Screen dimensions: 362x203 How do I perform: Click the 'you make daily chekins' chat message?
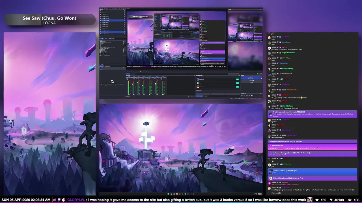tap(287, 50)
